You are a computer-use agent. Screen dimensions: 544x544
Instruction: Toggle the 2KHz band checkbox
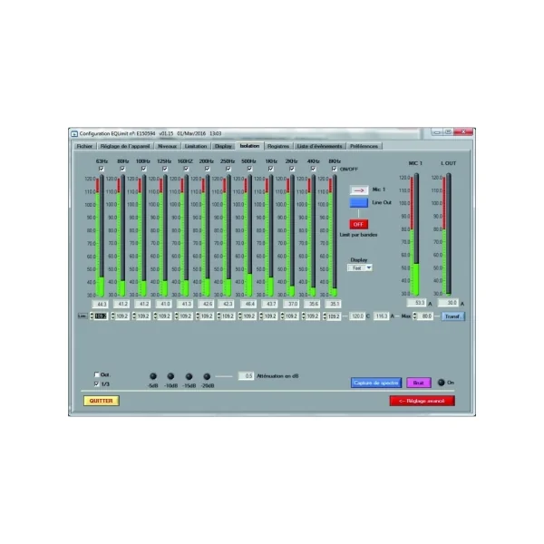tap(292, 169)
